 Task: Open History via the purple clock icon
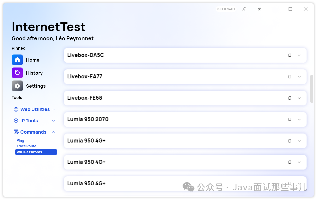(17, 73)
